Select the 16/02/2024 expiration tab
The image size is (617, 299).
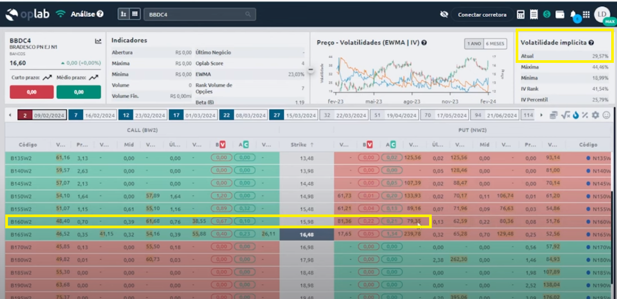point(93,115)
